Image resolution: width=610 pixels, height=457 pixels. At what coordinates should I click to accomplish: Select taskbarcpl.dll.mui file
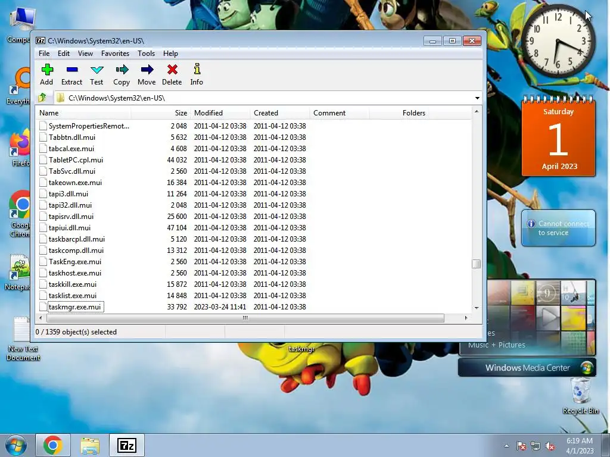pyautogui.click(x=77, y=239)
